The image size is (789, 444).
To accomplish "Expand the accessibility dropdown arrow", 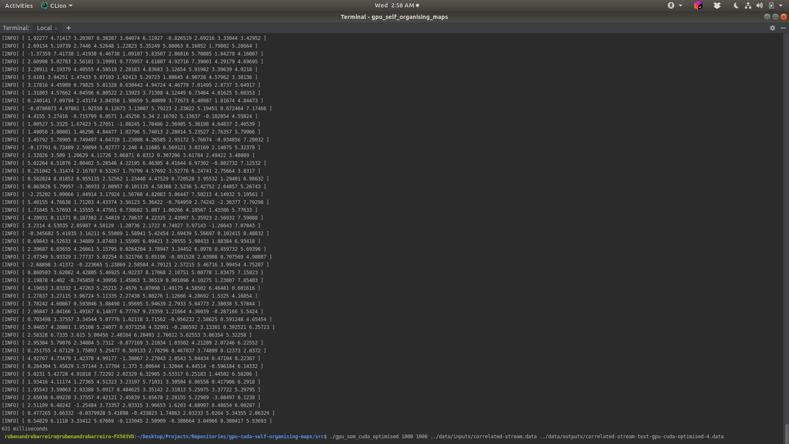I will [681, 5].
